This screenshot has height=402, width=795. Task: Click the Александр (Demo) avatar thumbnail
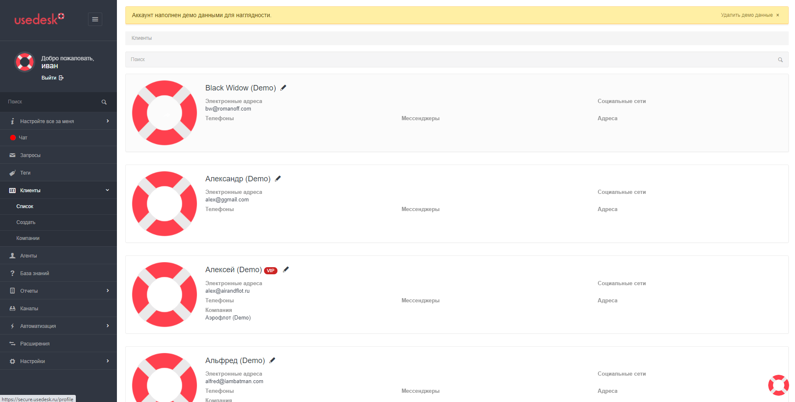point(164,204)
